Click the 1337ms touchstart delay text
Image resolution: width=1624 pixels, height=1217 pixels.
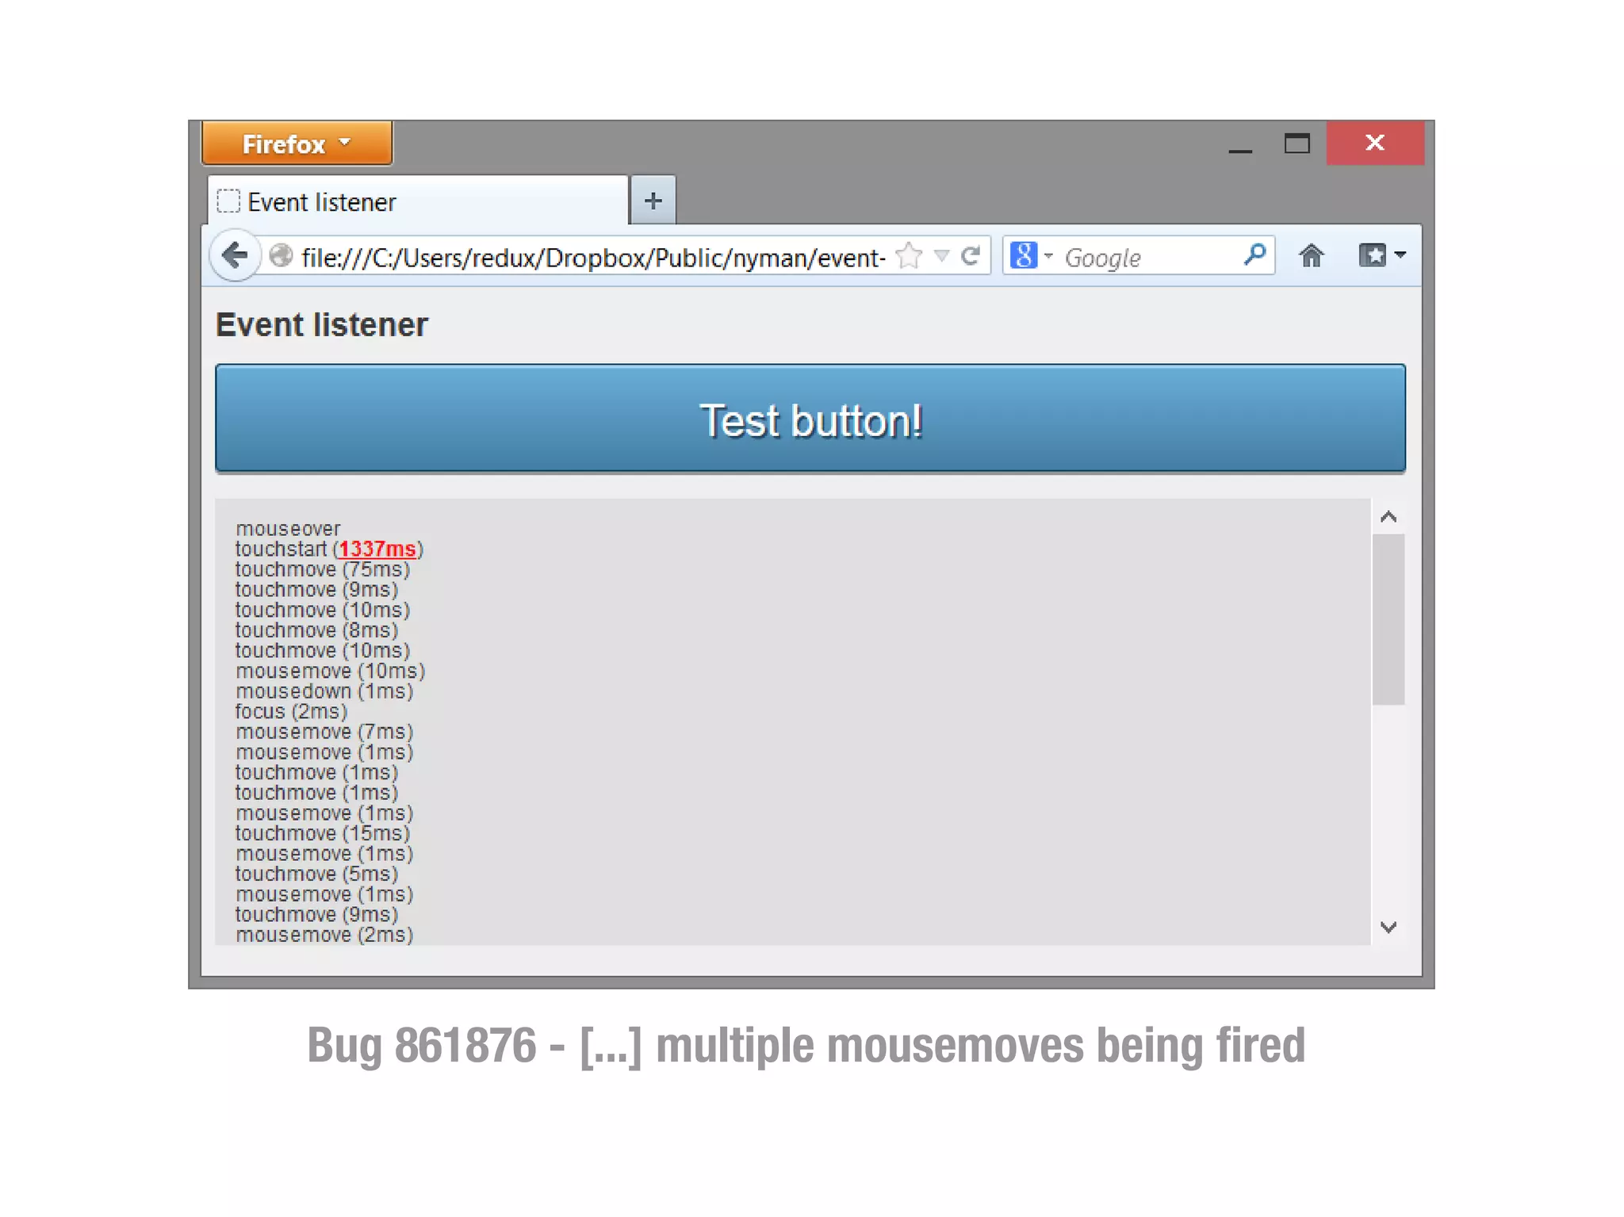377,549
